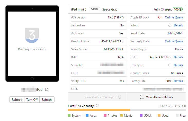Click the 31.37 GB / 59.59 GB text

173,106
